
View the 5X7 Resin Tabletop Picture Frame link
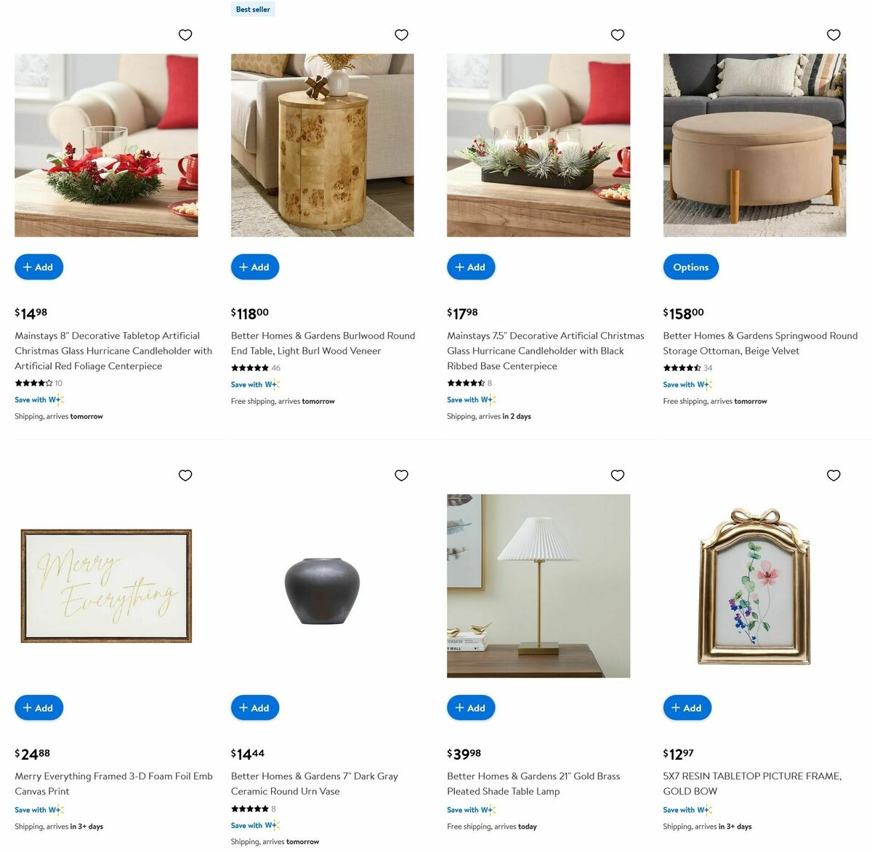[752, 784]
